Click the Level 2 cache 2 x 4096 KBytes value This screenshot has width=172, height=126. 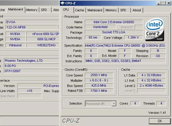coord(151,85)
